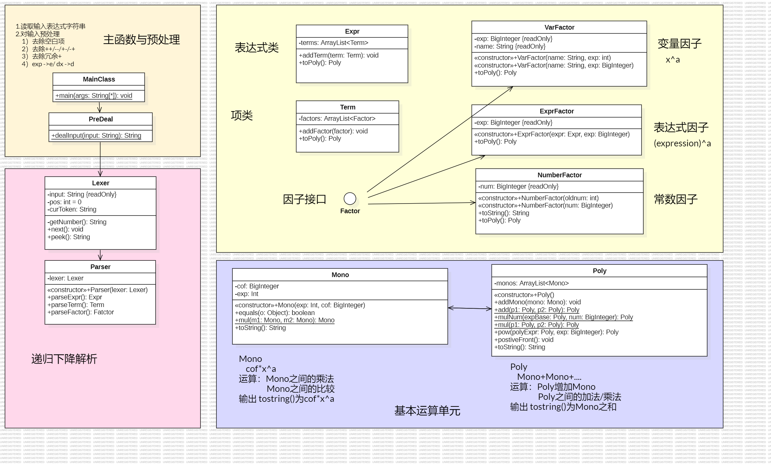Select the '表达式类' label
771x465 pixels.
257,48
